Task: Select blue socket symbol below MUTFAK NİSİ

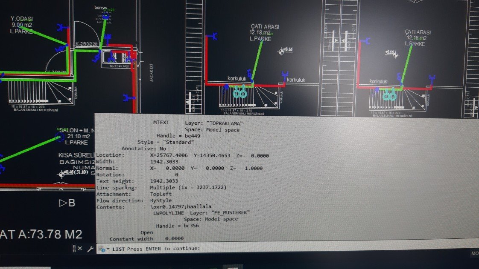Action: pyautogui.click(x=127, y=98)
